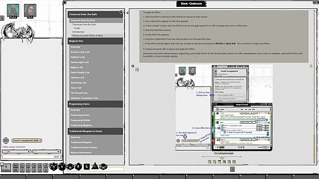Open Fantasy Grounds Effects Coding page
The height and width of the screenshot is (179, 319).
(88, 36)
